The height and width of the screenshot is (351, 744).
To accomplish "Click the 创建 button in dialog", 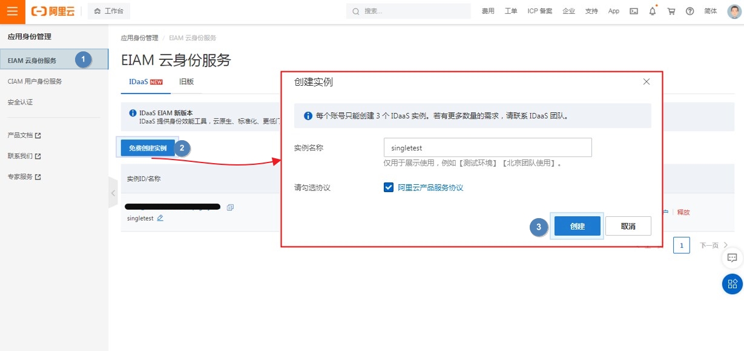I will coord(577,226).
